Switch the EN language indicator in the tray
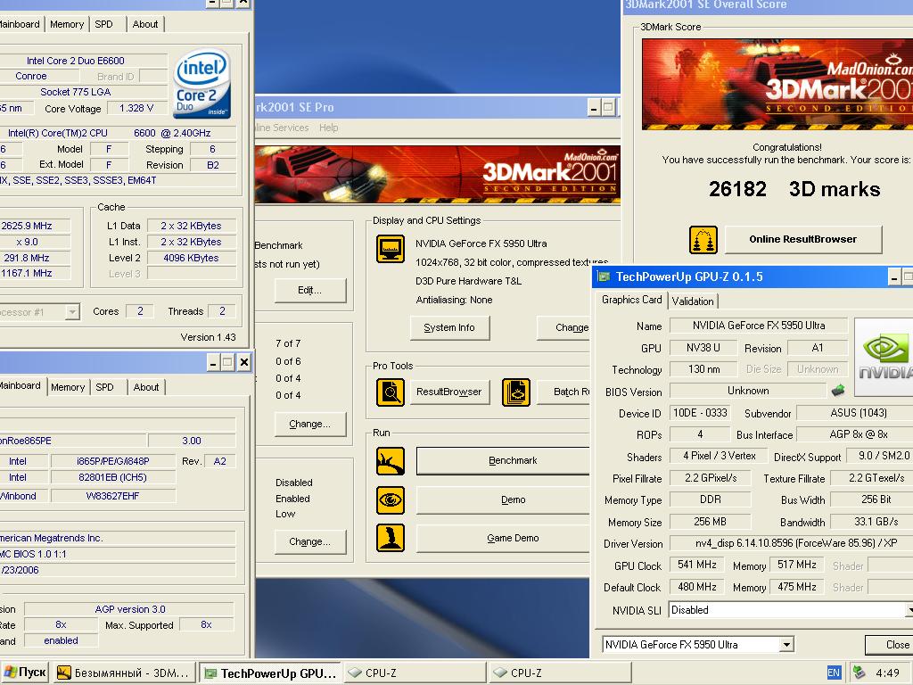 (x=834, y=673)
